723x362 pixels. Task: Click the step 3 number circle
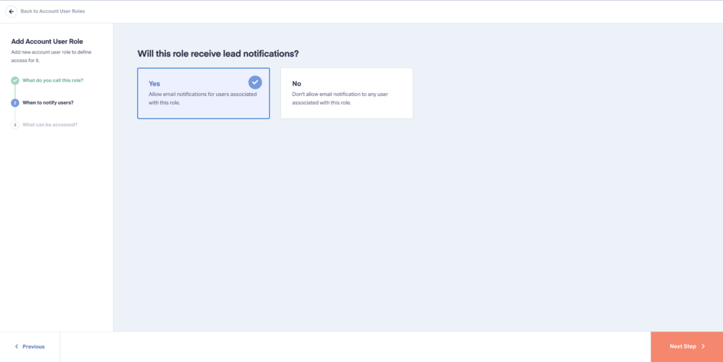[15, 125]
